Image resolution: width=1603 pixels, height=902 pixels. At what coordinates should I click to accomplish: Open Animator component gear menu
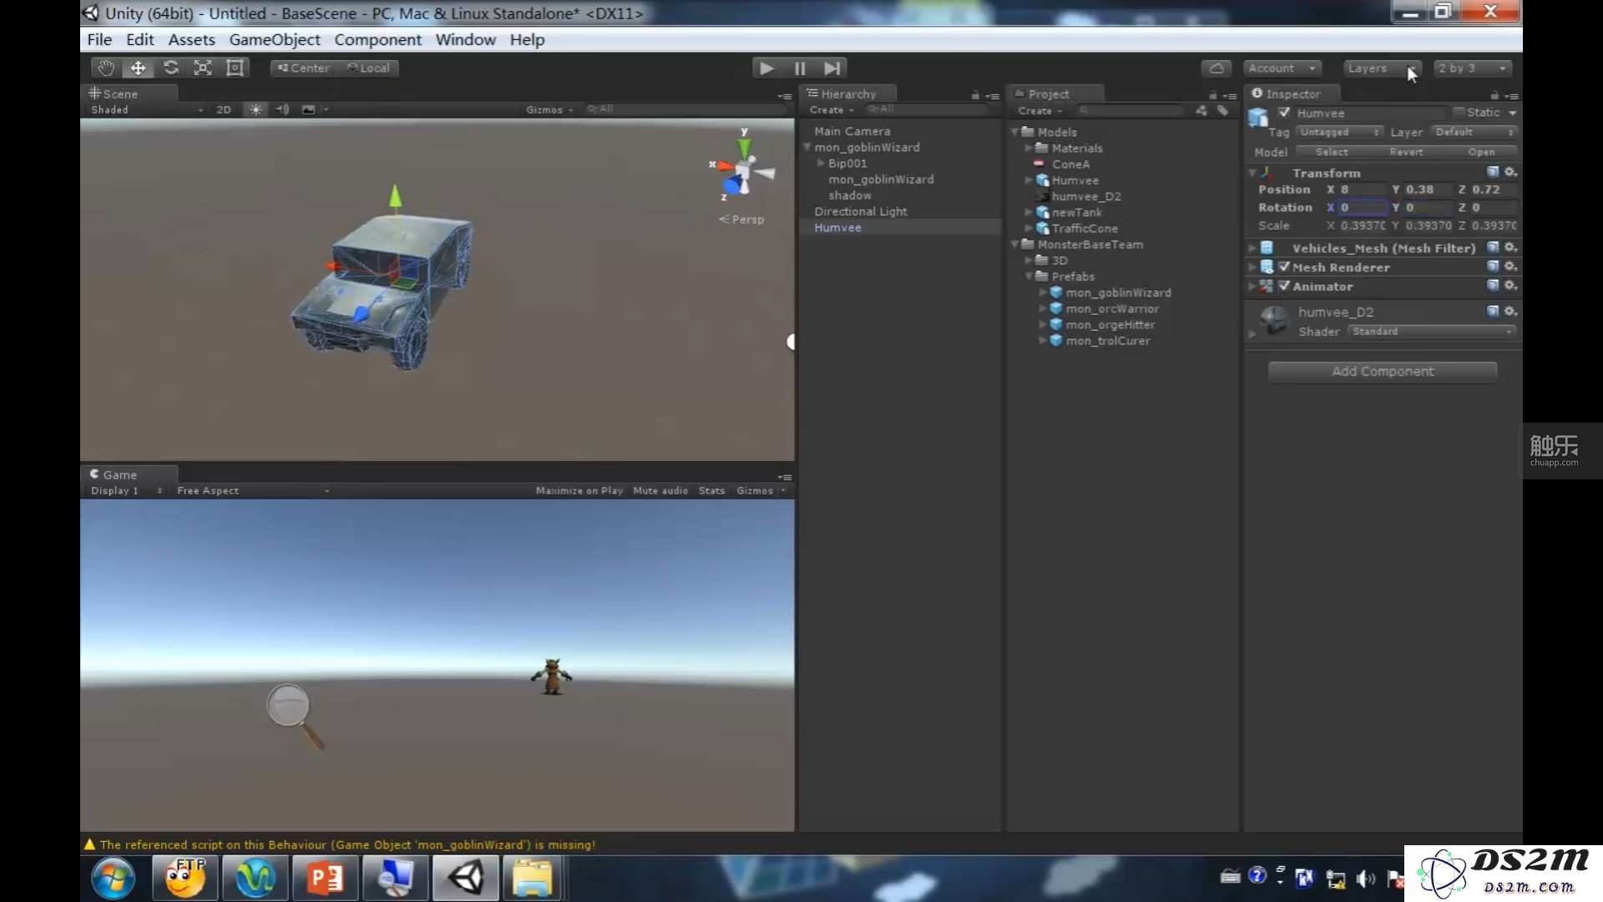pyautogui.click(x=1510, y=286)
